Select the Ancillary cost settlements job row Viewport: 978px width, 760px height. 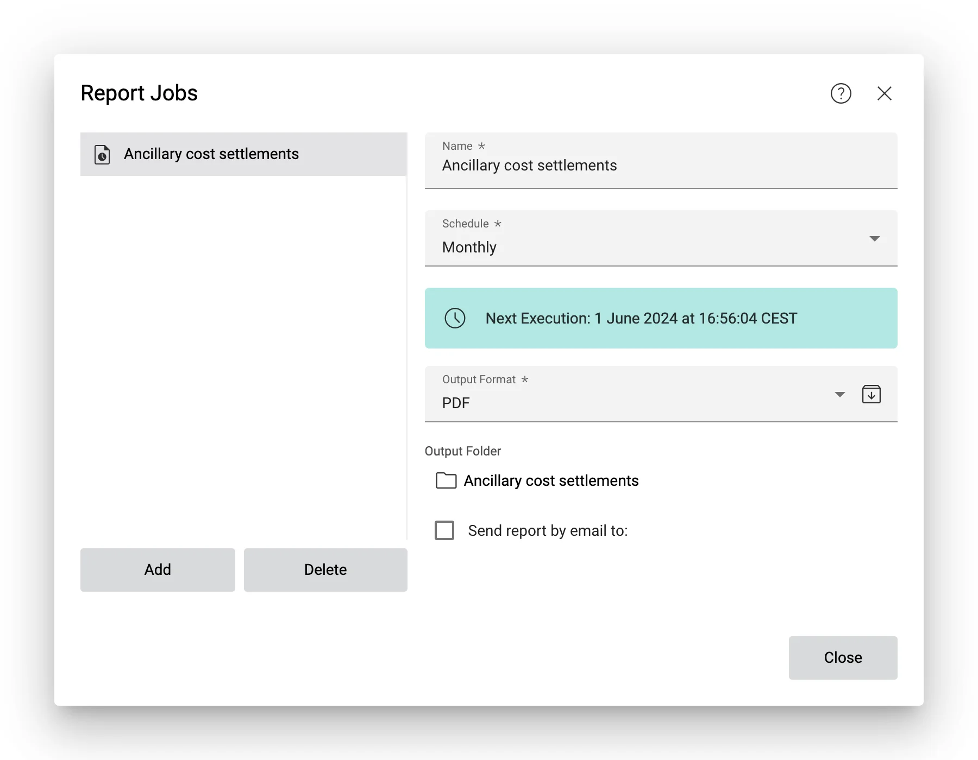pyautogui.click(x=243, y=154)
